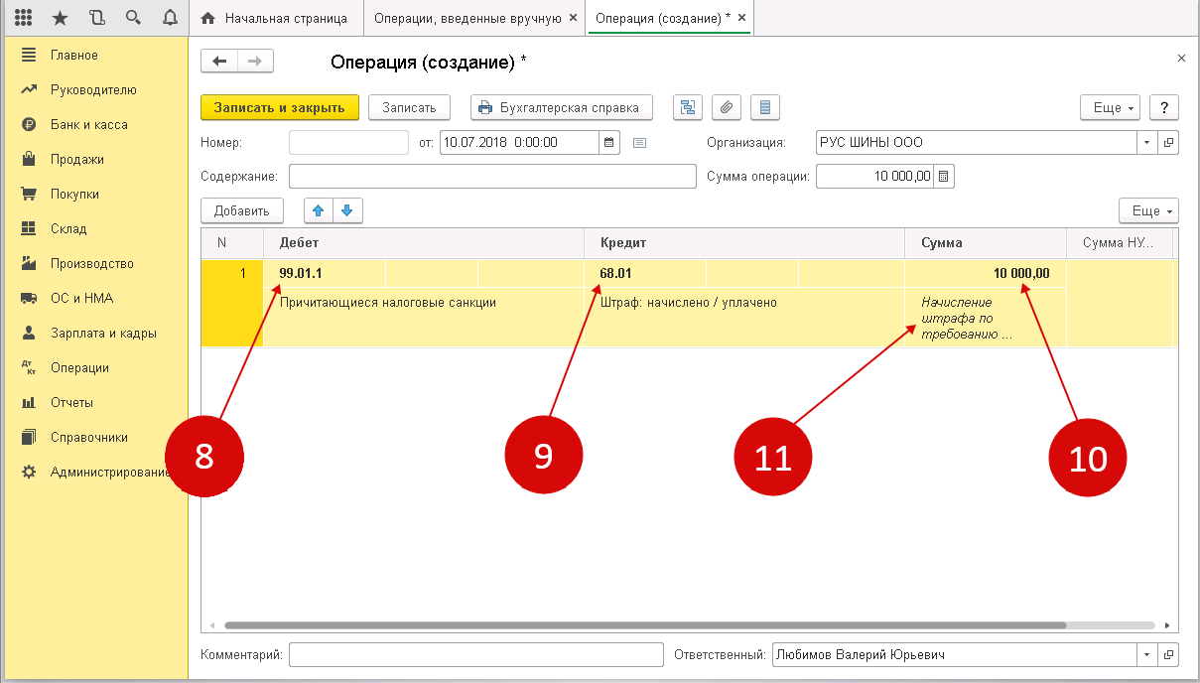Click the document list icon button
1200x683 pixels.
coord(765,107)
